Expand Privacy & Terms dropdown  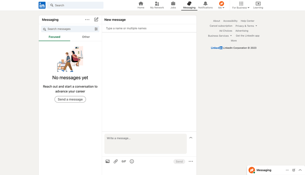246,26
